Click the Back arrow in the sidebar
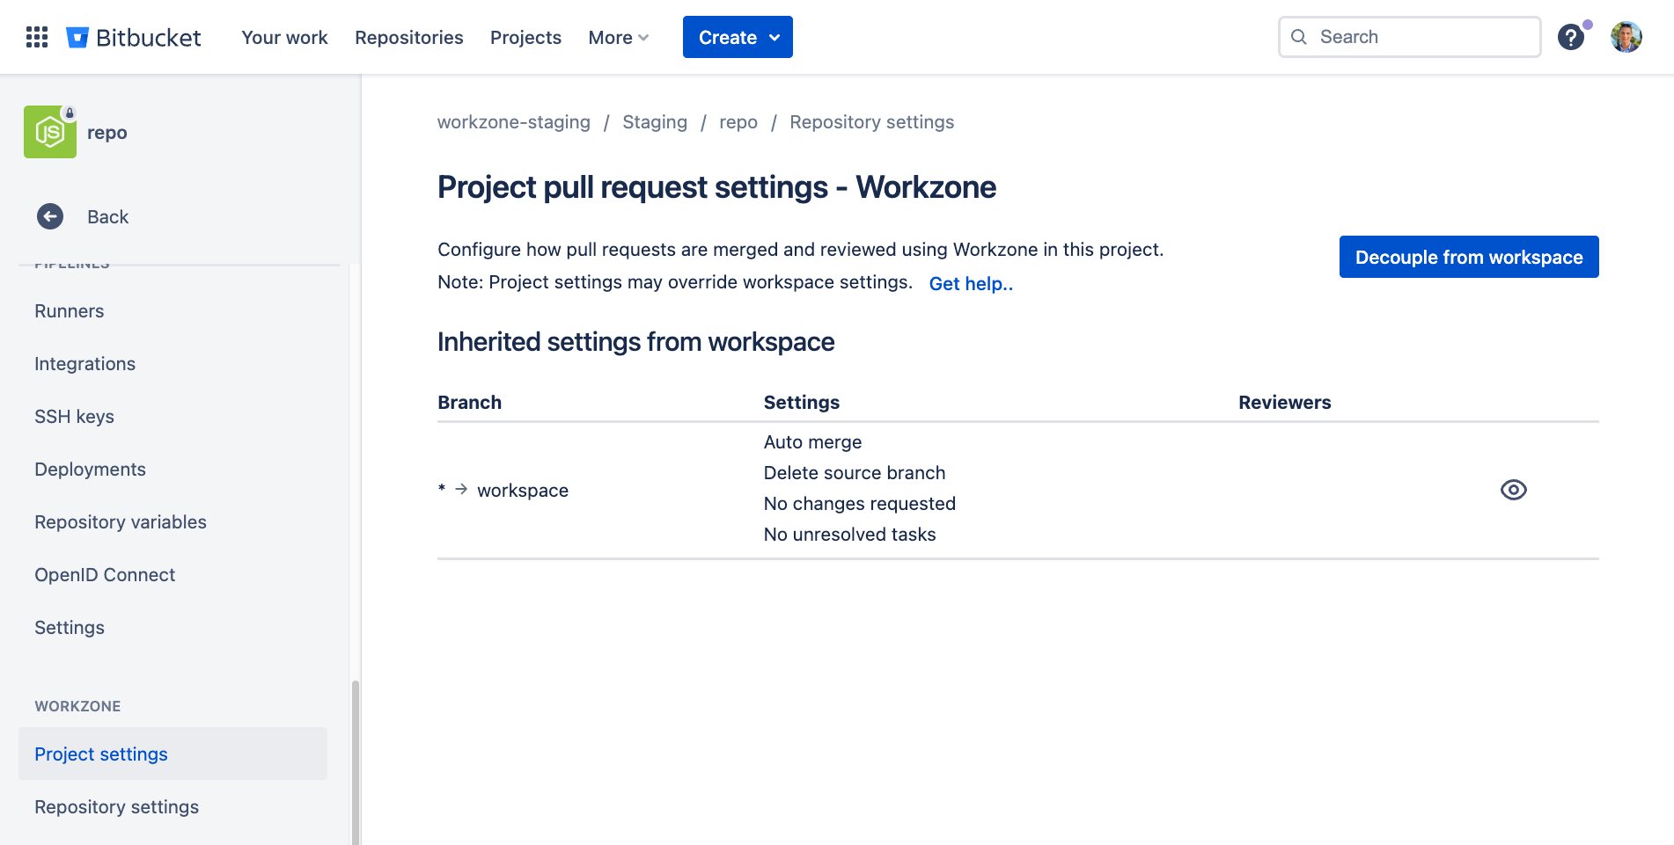Screen dimensions: 1674x845 pos(50,216)
